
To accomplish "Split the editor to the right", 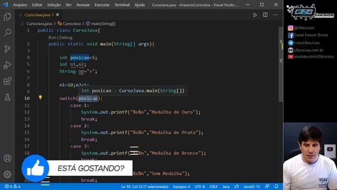I will coord(265,15).
